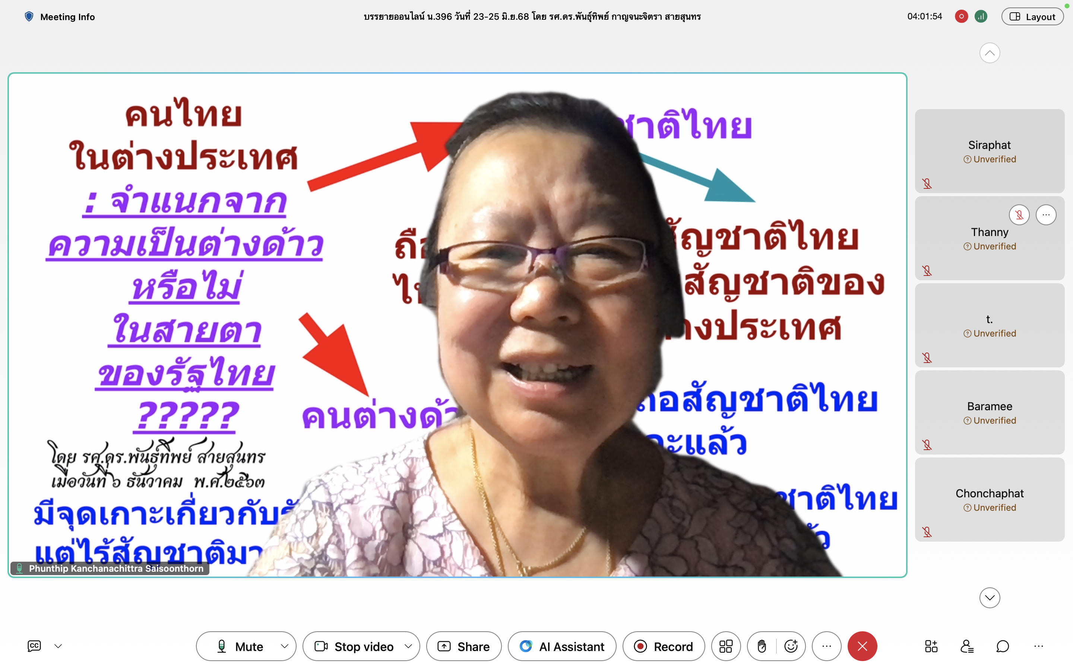Click the mute button on Thanny's tile
The height and width of the screenshot is (670, 1073).
1019,215
